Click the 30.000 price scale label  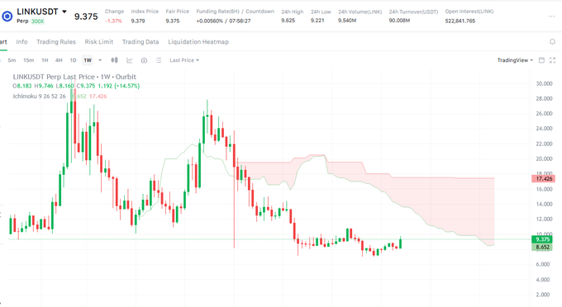(x=544, y=83)
